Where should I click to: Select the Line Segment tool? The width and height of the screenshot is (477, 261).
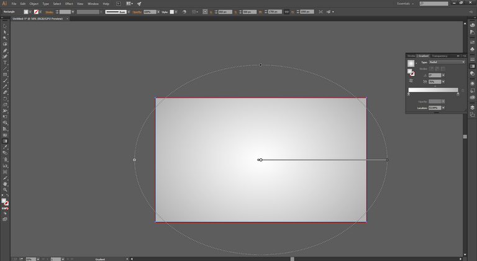(5, 69)
